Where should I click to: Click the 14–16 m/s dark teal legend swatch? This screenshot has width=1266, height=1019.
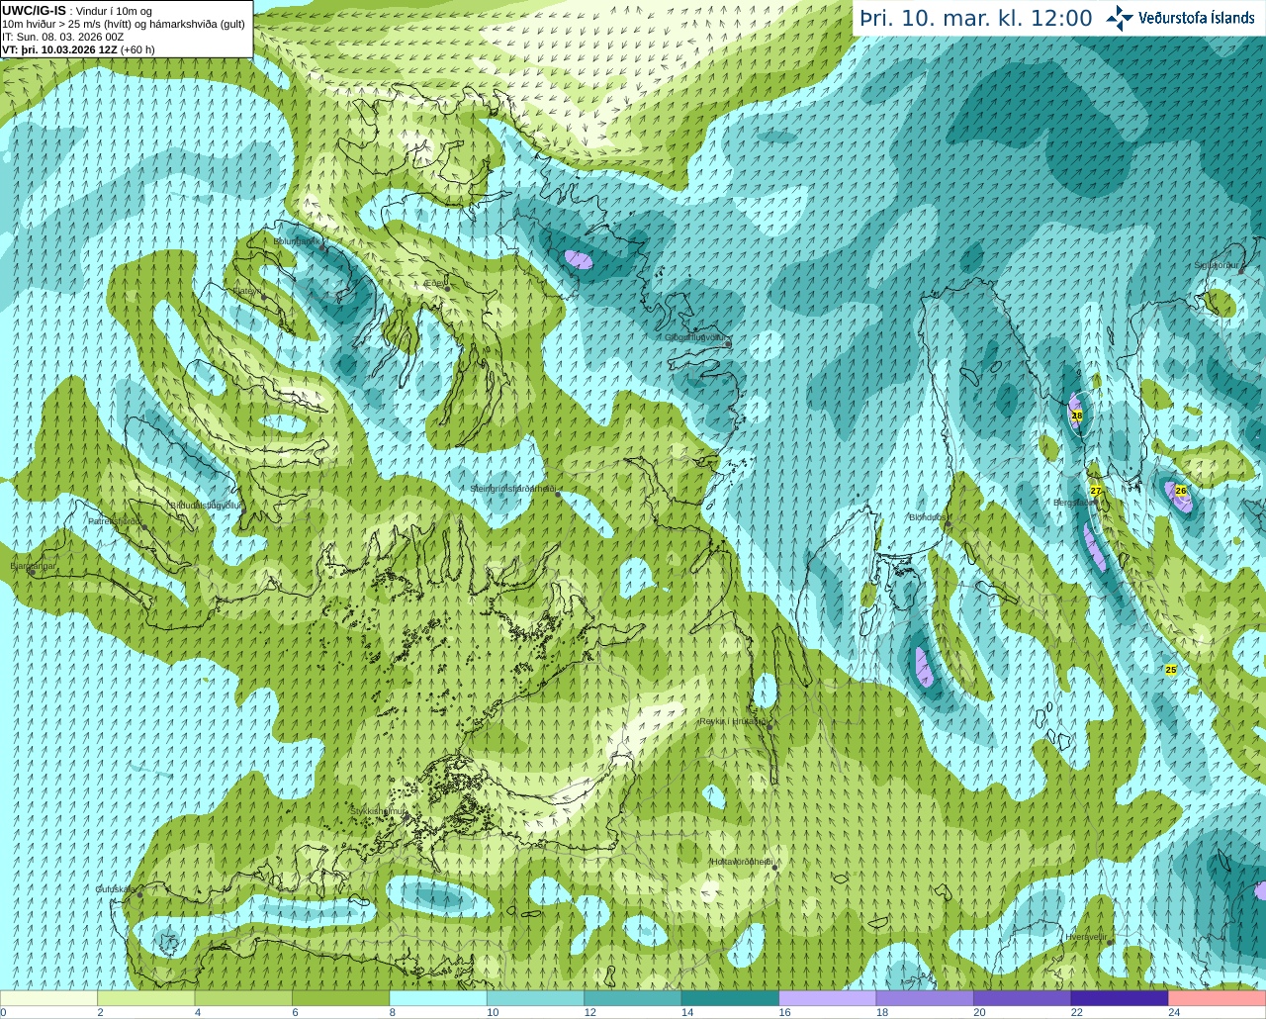coord(731,998)
